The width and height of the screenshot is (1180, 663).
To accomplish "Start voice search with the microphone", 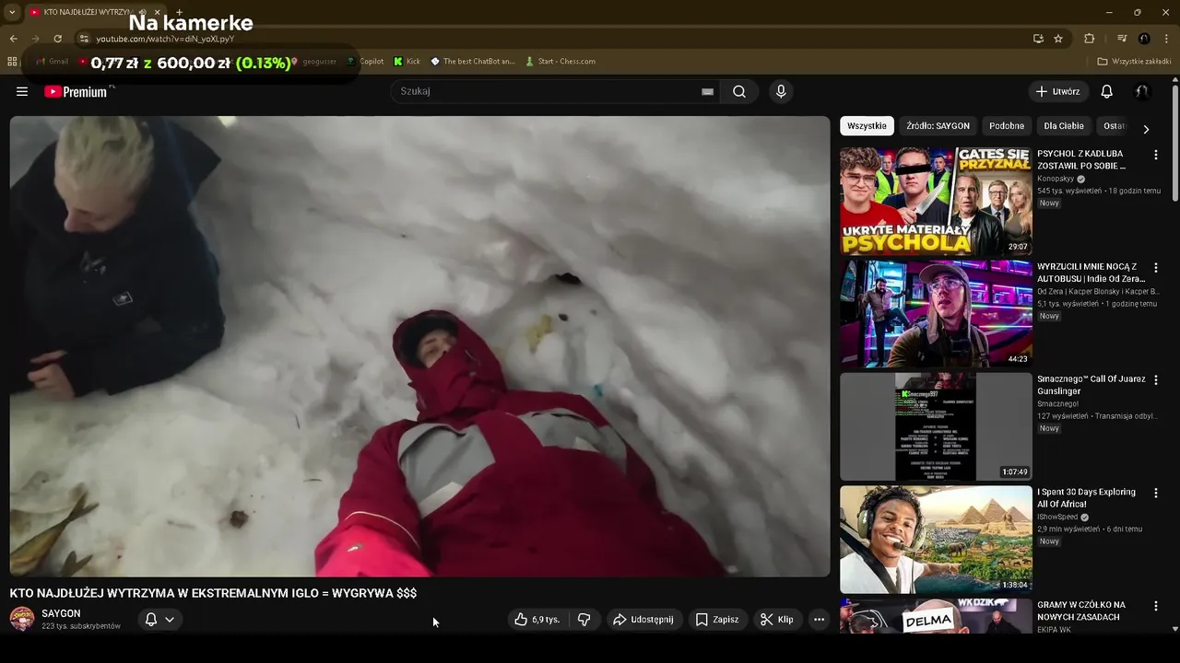I will (781, 91).
